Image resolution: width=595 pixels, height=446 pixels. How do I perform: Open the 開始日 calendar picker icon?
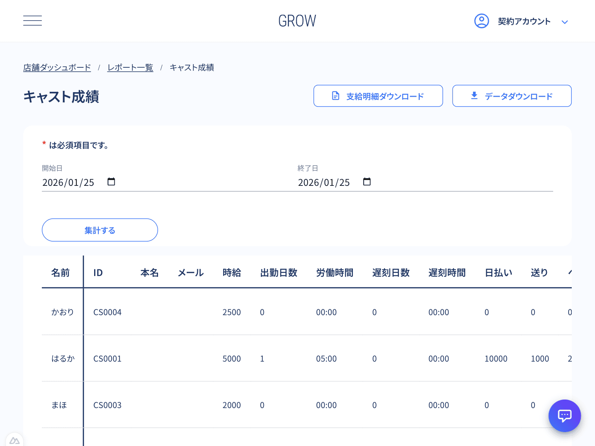[111, 181]
